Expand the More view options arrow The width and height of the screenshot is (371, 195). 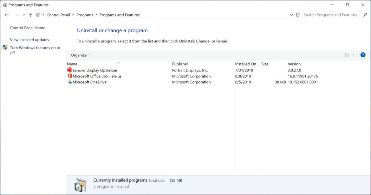pyautogui.click(x=354, y=55)
